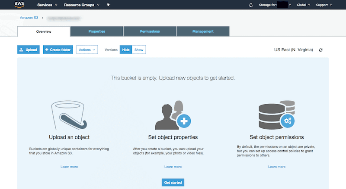Click the pin shortcut icon in navbar
346x189 pixels.
click(x=108, y=5)
